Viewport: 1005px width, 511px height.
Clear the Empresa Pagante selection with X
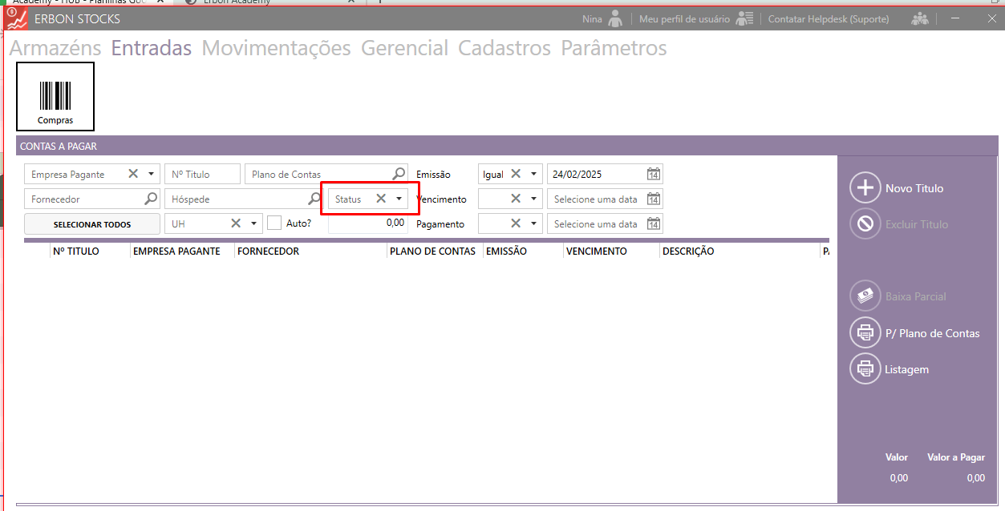[133, 174]
